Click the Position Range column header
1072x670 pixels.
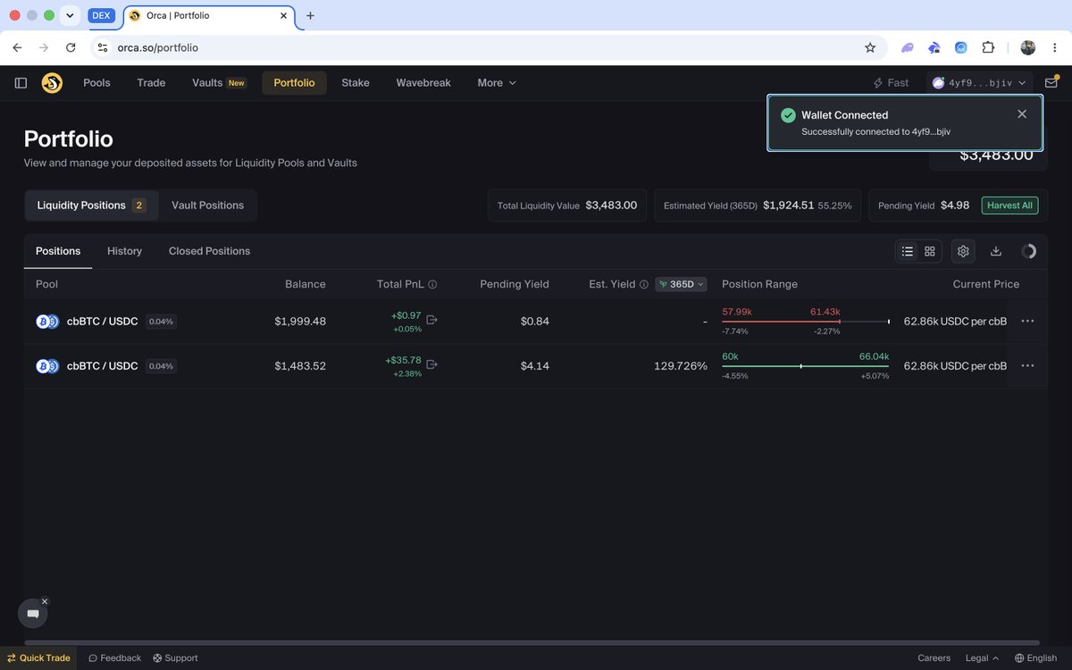pos(759,284)
